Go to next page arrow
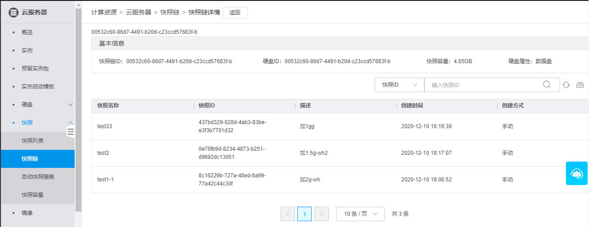The image size is (589, 227). [321, 214]
